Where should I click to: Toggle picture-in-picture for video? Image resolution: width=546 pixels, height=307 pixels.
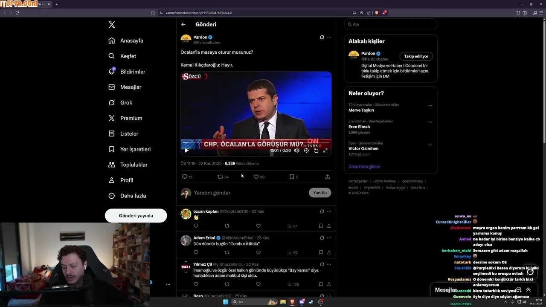click(x=316, y=151)
